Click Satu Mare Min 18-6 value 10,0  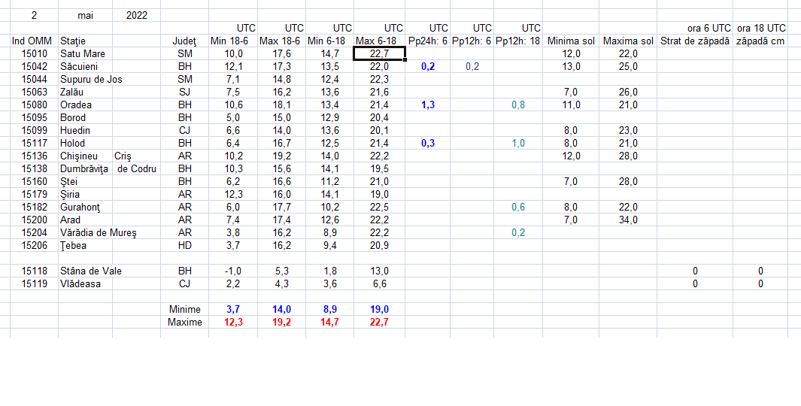click(x=233, y=53)
